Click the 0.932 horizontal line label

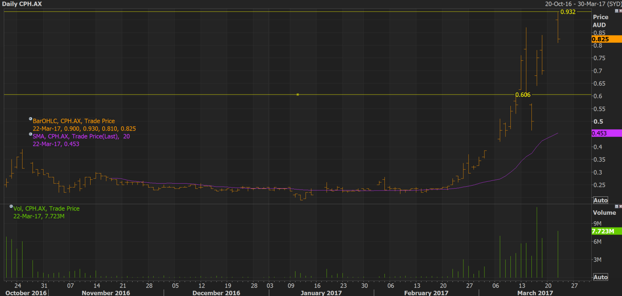568,12
